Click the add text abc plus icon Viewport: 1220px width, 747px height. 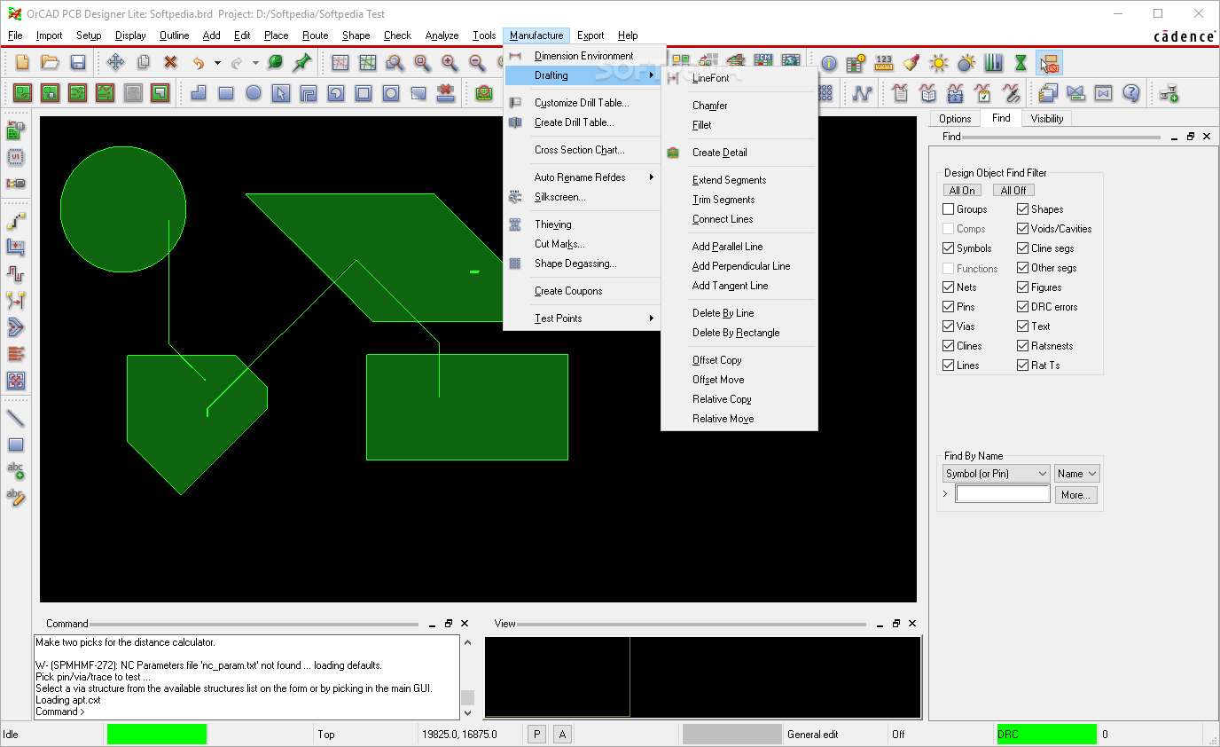tap(15, 471)
